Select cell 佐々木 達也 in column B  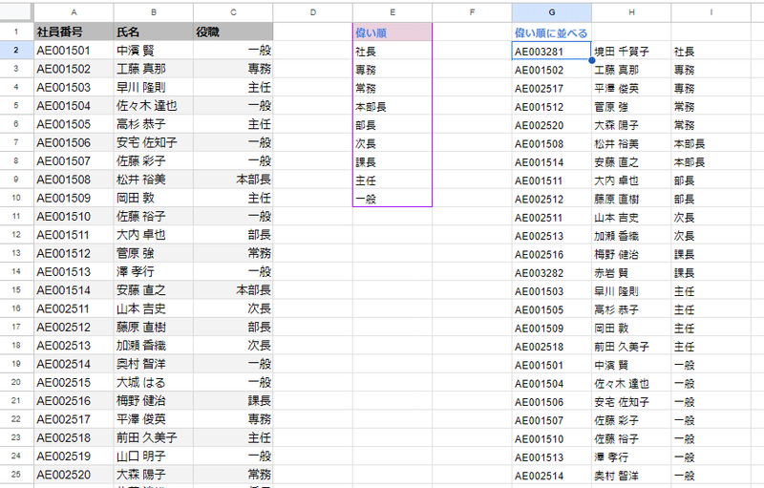click(154, 106)
